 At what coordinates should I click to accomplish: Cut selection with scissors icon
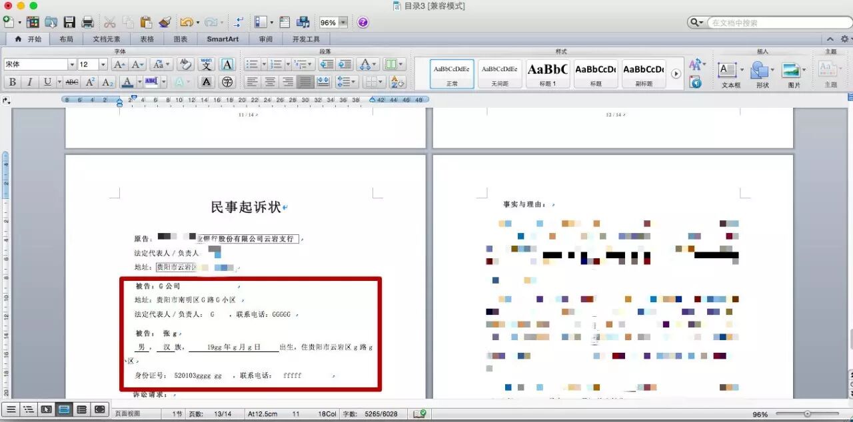pos(110,22)
